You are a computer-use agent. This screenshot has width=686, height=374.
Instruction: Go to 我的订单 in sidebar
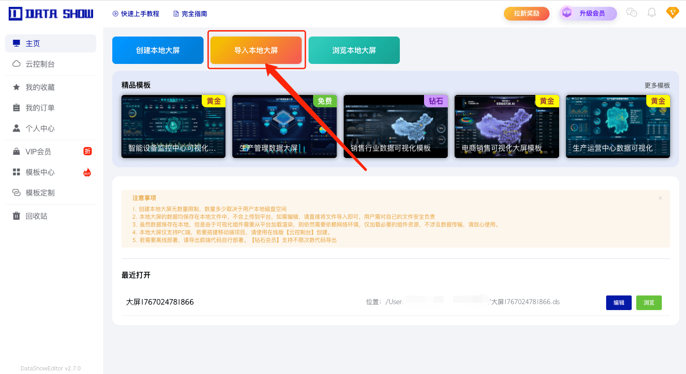click(40, 108)
